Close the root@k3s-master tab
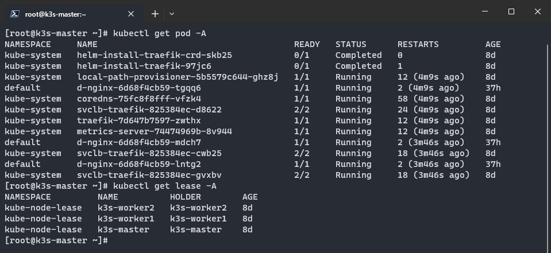This screenshot has height=253, width=551. (133, 14)
